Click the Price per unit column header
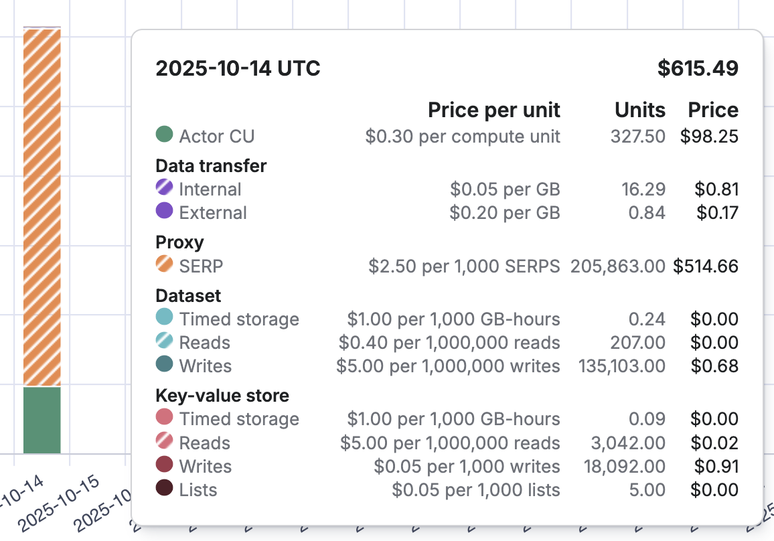774x541 pixels. (x=493, y=110)
